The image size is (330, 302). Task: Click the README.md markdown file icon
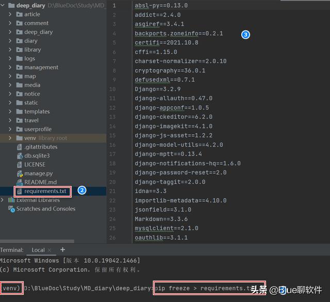(x=20, y=182)
